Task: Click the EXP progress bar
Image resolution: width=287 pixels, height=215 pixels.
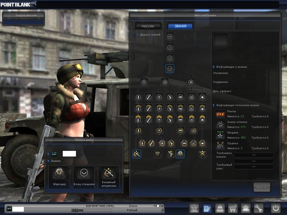Action: 95,210
